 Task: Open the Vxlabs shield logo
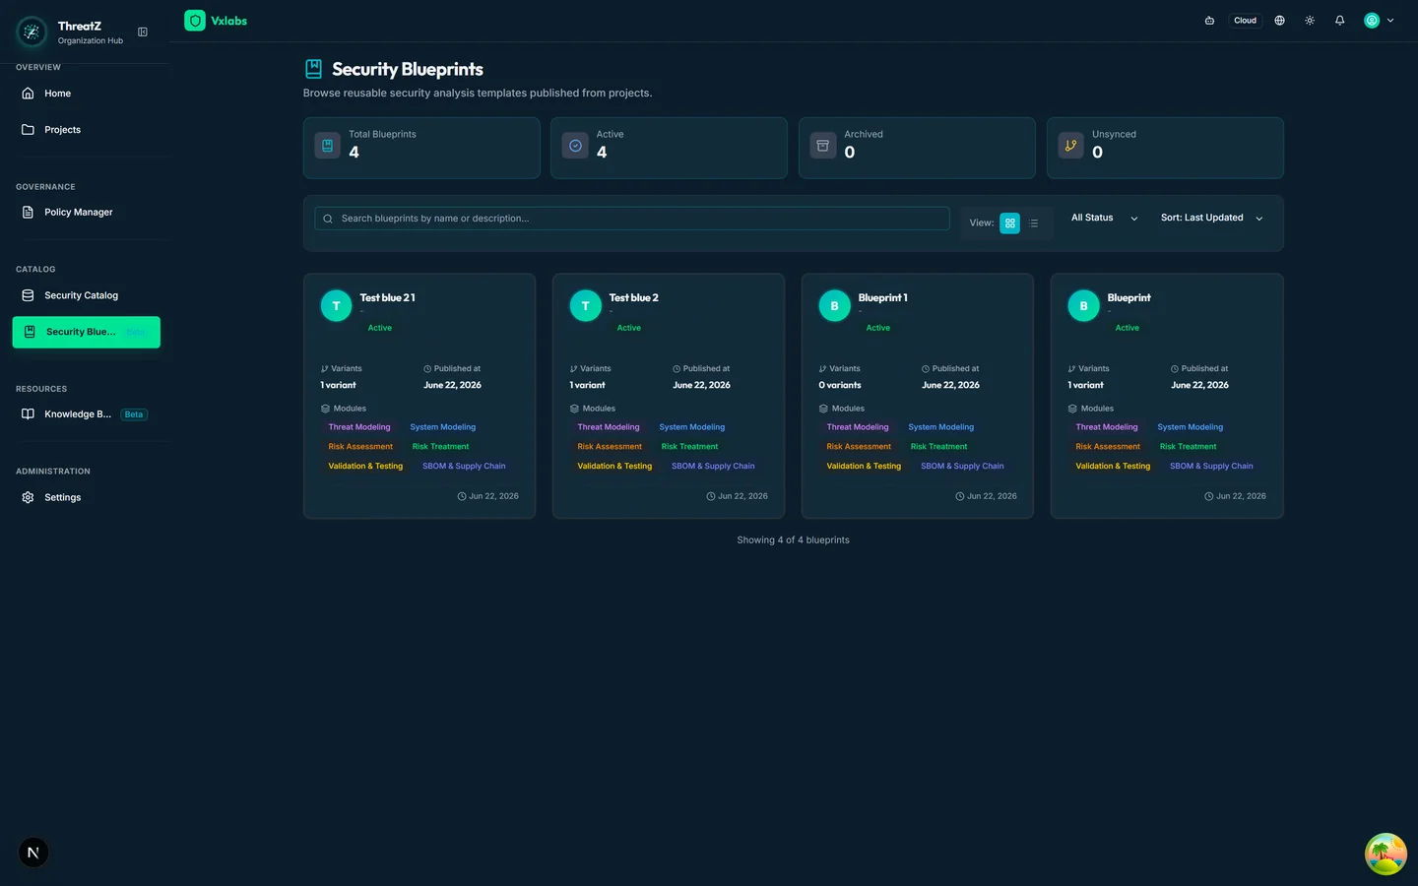pos(195,21)
